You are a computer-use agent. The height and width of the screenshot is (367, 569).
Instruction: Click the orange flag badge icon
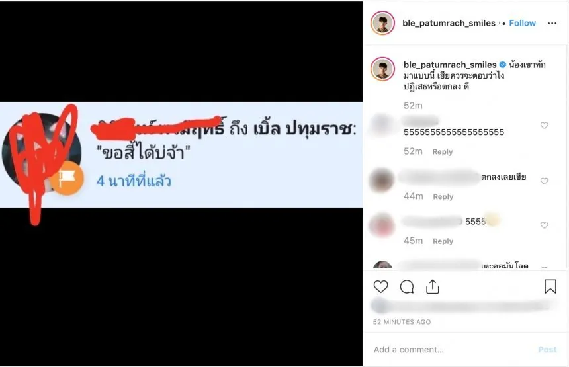coord(67,178)
